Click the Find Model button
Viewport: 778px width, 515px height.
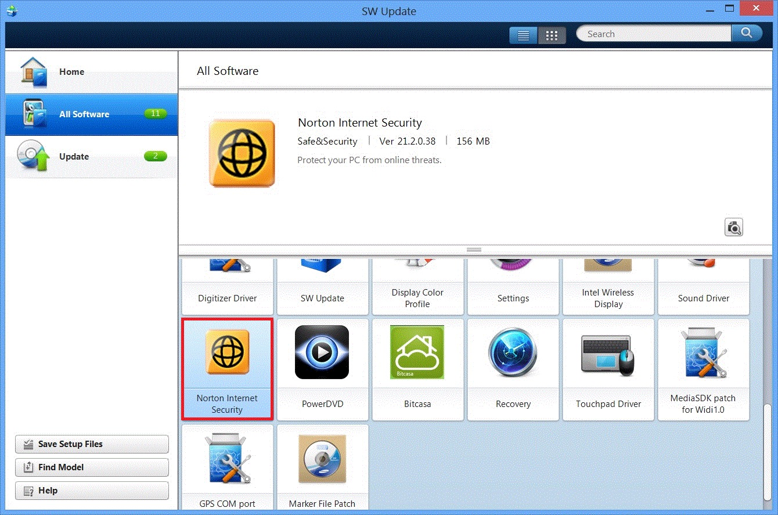92,467
